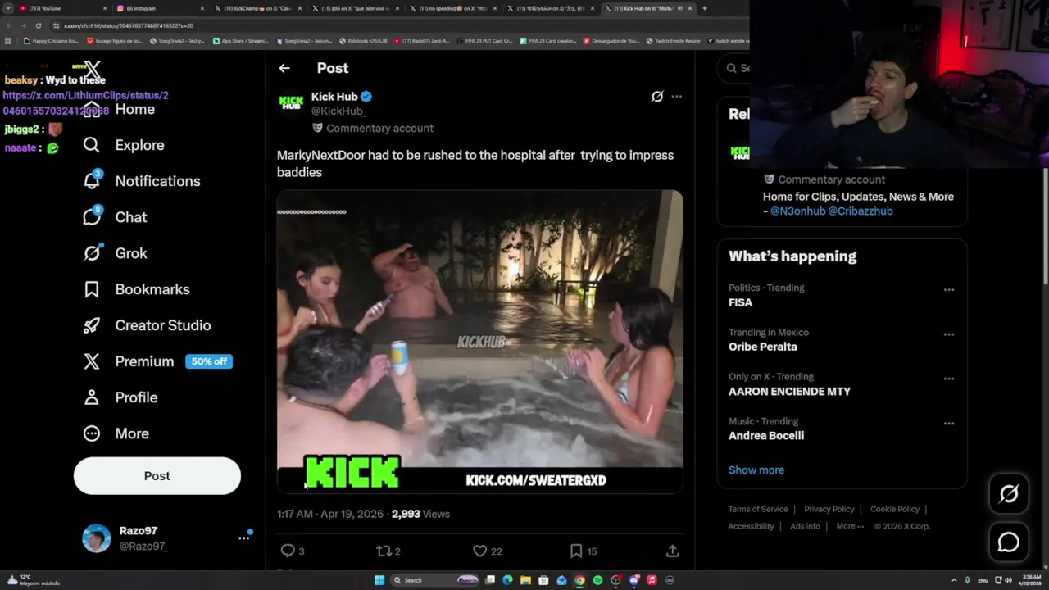Open Privacy Policy link

(829, 509)
